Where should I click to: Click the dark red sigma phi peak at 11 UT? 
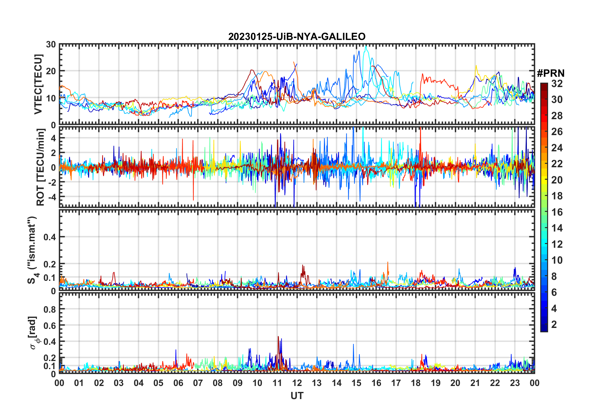(278, 338)
